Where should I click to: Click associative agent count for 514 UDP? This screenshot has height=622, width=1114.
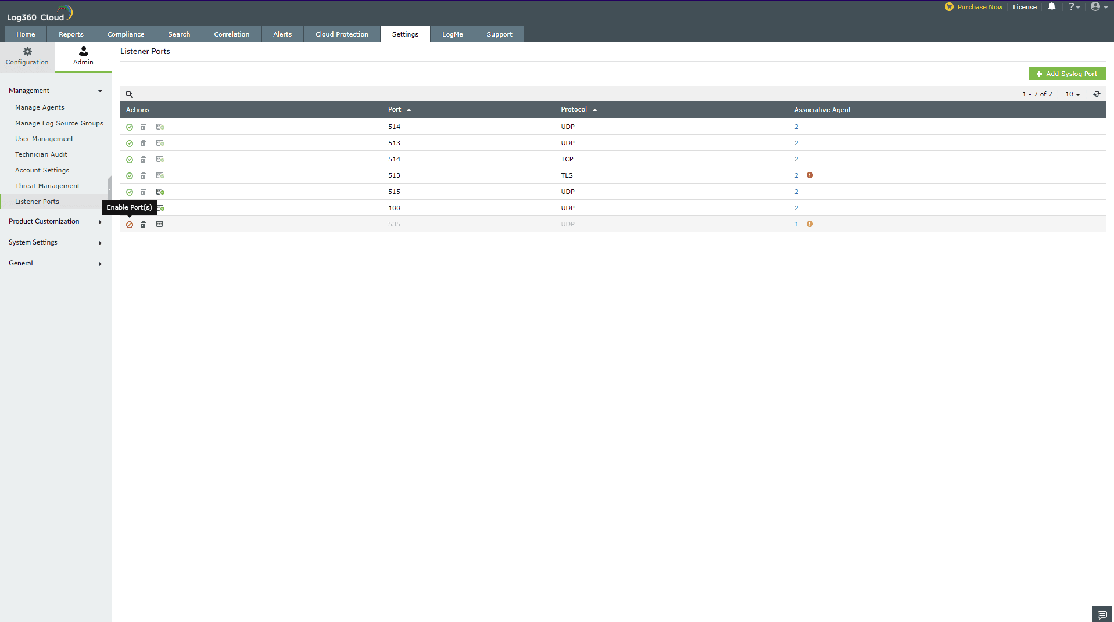click(796, 127)
